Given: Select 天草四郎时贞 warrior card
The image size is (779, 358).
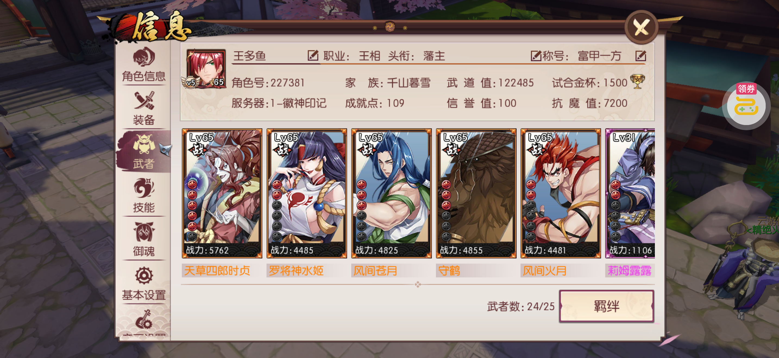Looking at the screenshot, I should [x=222, y=193].
